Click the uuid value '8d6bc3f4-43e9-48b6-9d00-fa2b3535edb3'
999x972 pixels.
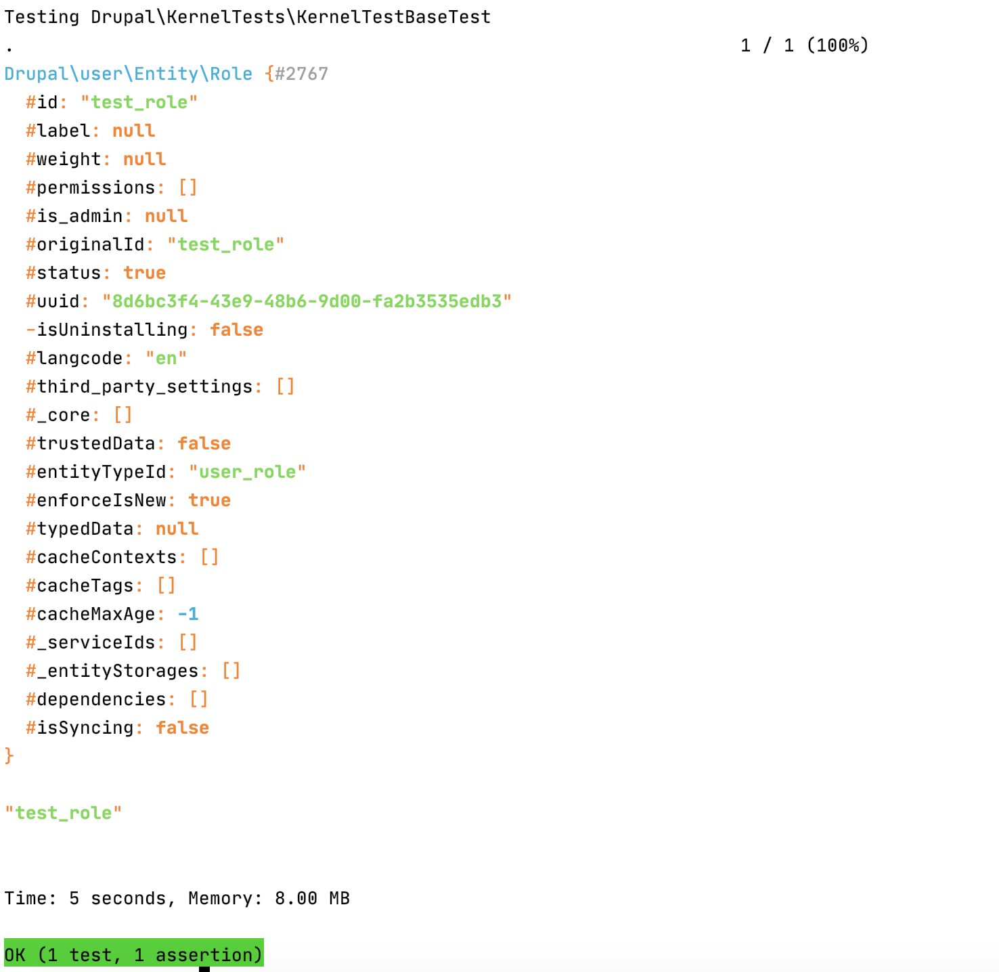tap(307, 301)
